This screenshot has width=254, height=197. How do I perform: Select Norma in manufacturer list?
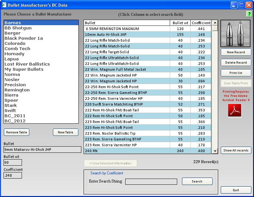click(41, 74)
